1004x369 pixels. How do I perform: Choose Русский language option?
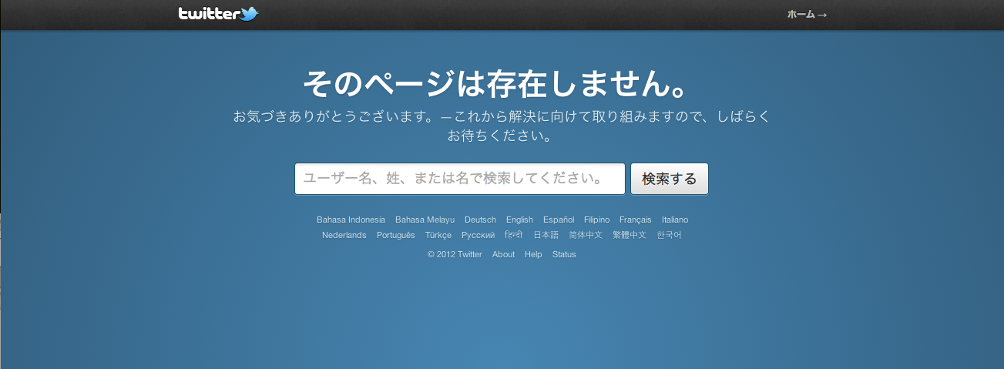478,235
